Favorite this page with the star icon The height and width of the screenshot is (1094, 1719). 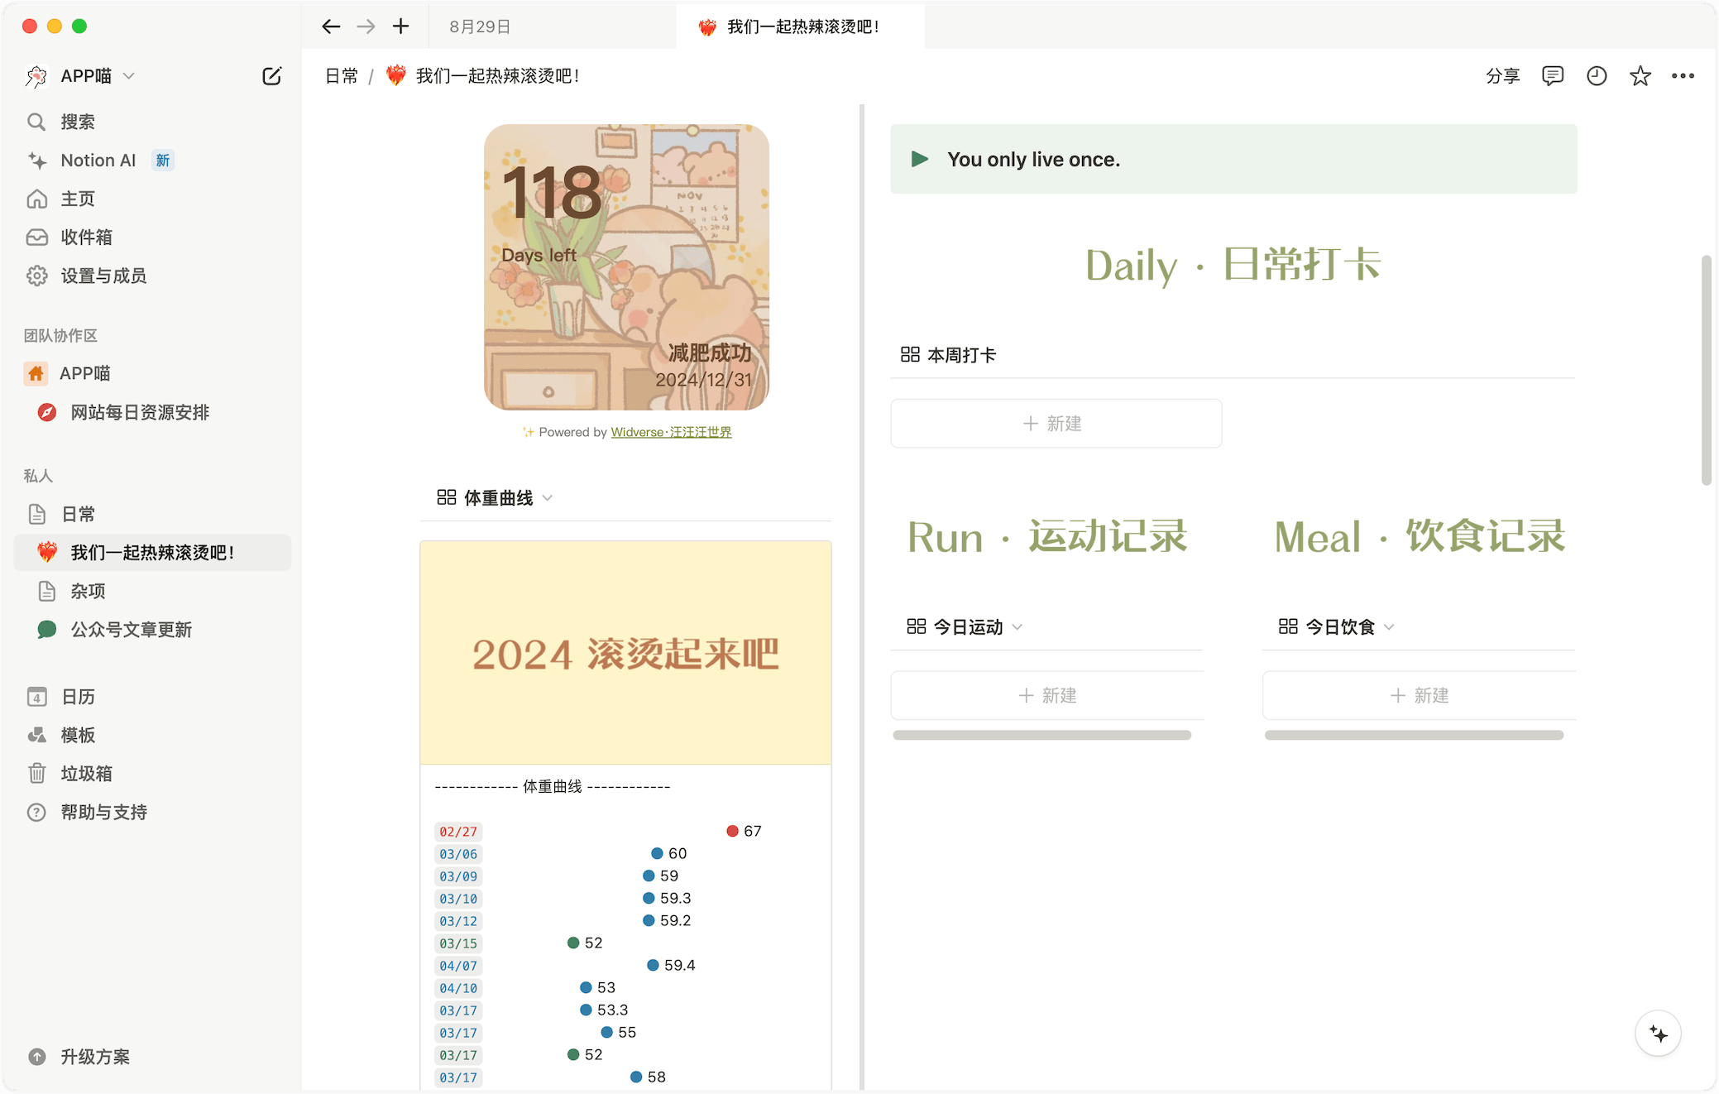(1640, 76)
